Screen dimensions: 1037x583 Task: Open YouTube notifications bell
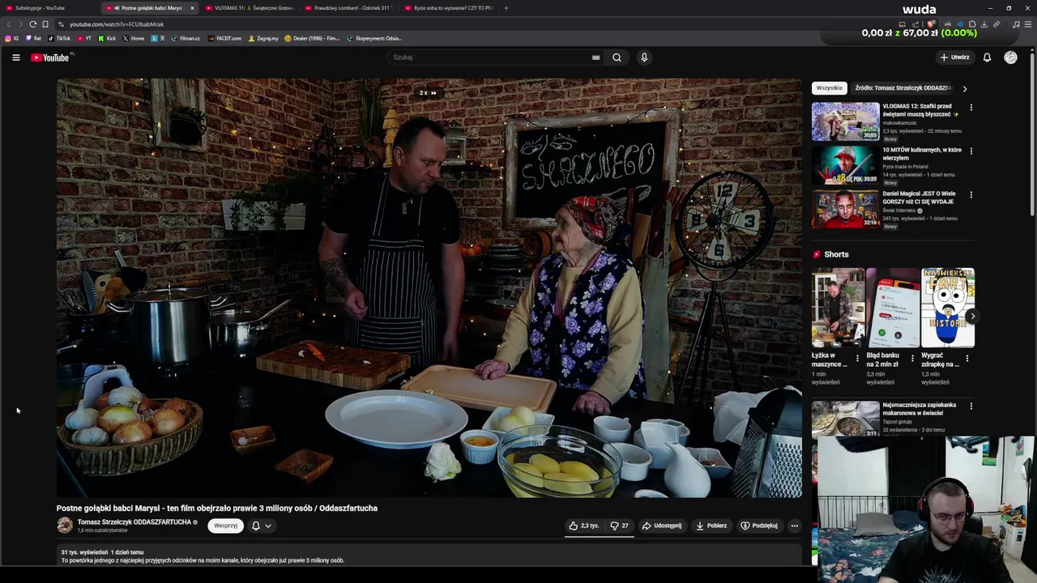point(987,57)
